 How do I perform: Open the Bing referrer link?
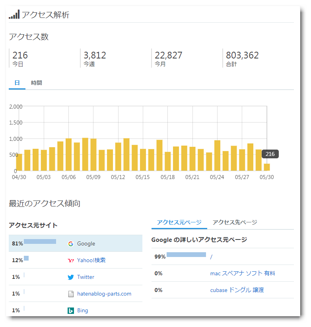point(83,310)
